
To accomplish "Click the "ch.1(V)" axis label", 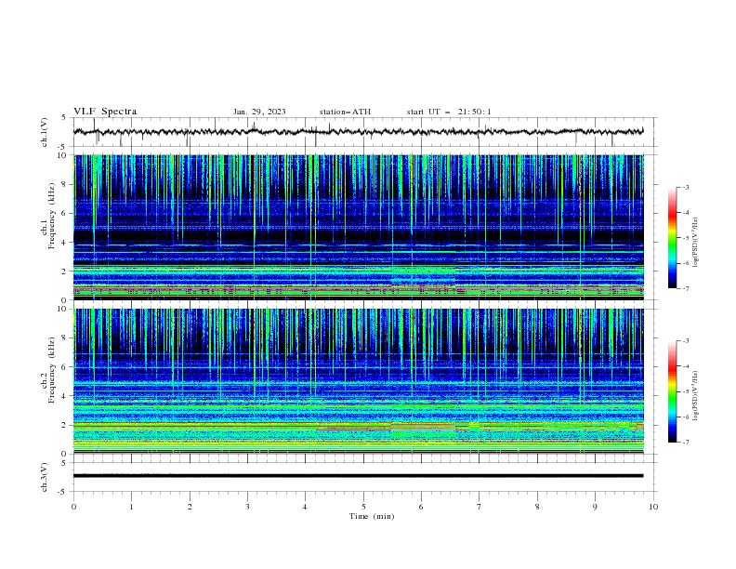I will [45, 132].
